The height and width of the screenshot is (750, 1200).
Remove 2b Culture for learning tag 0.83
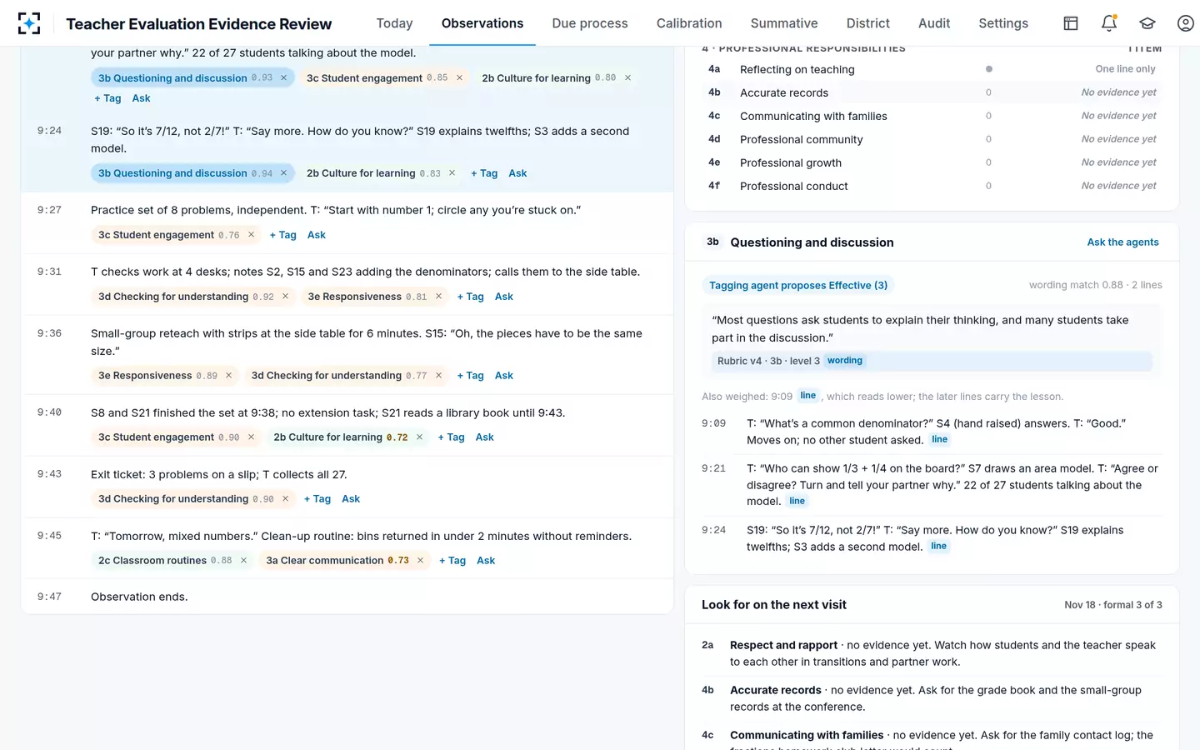pos(452,173)
